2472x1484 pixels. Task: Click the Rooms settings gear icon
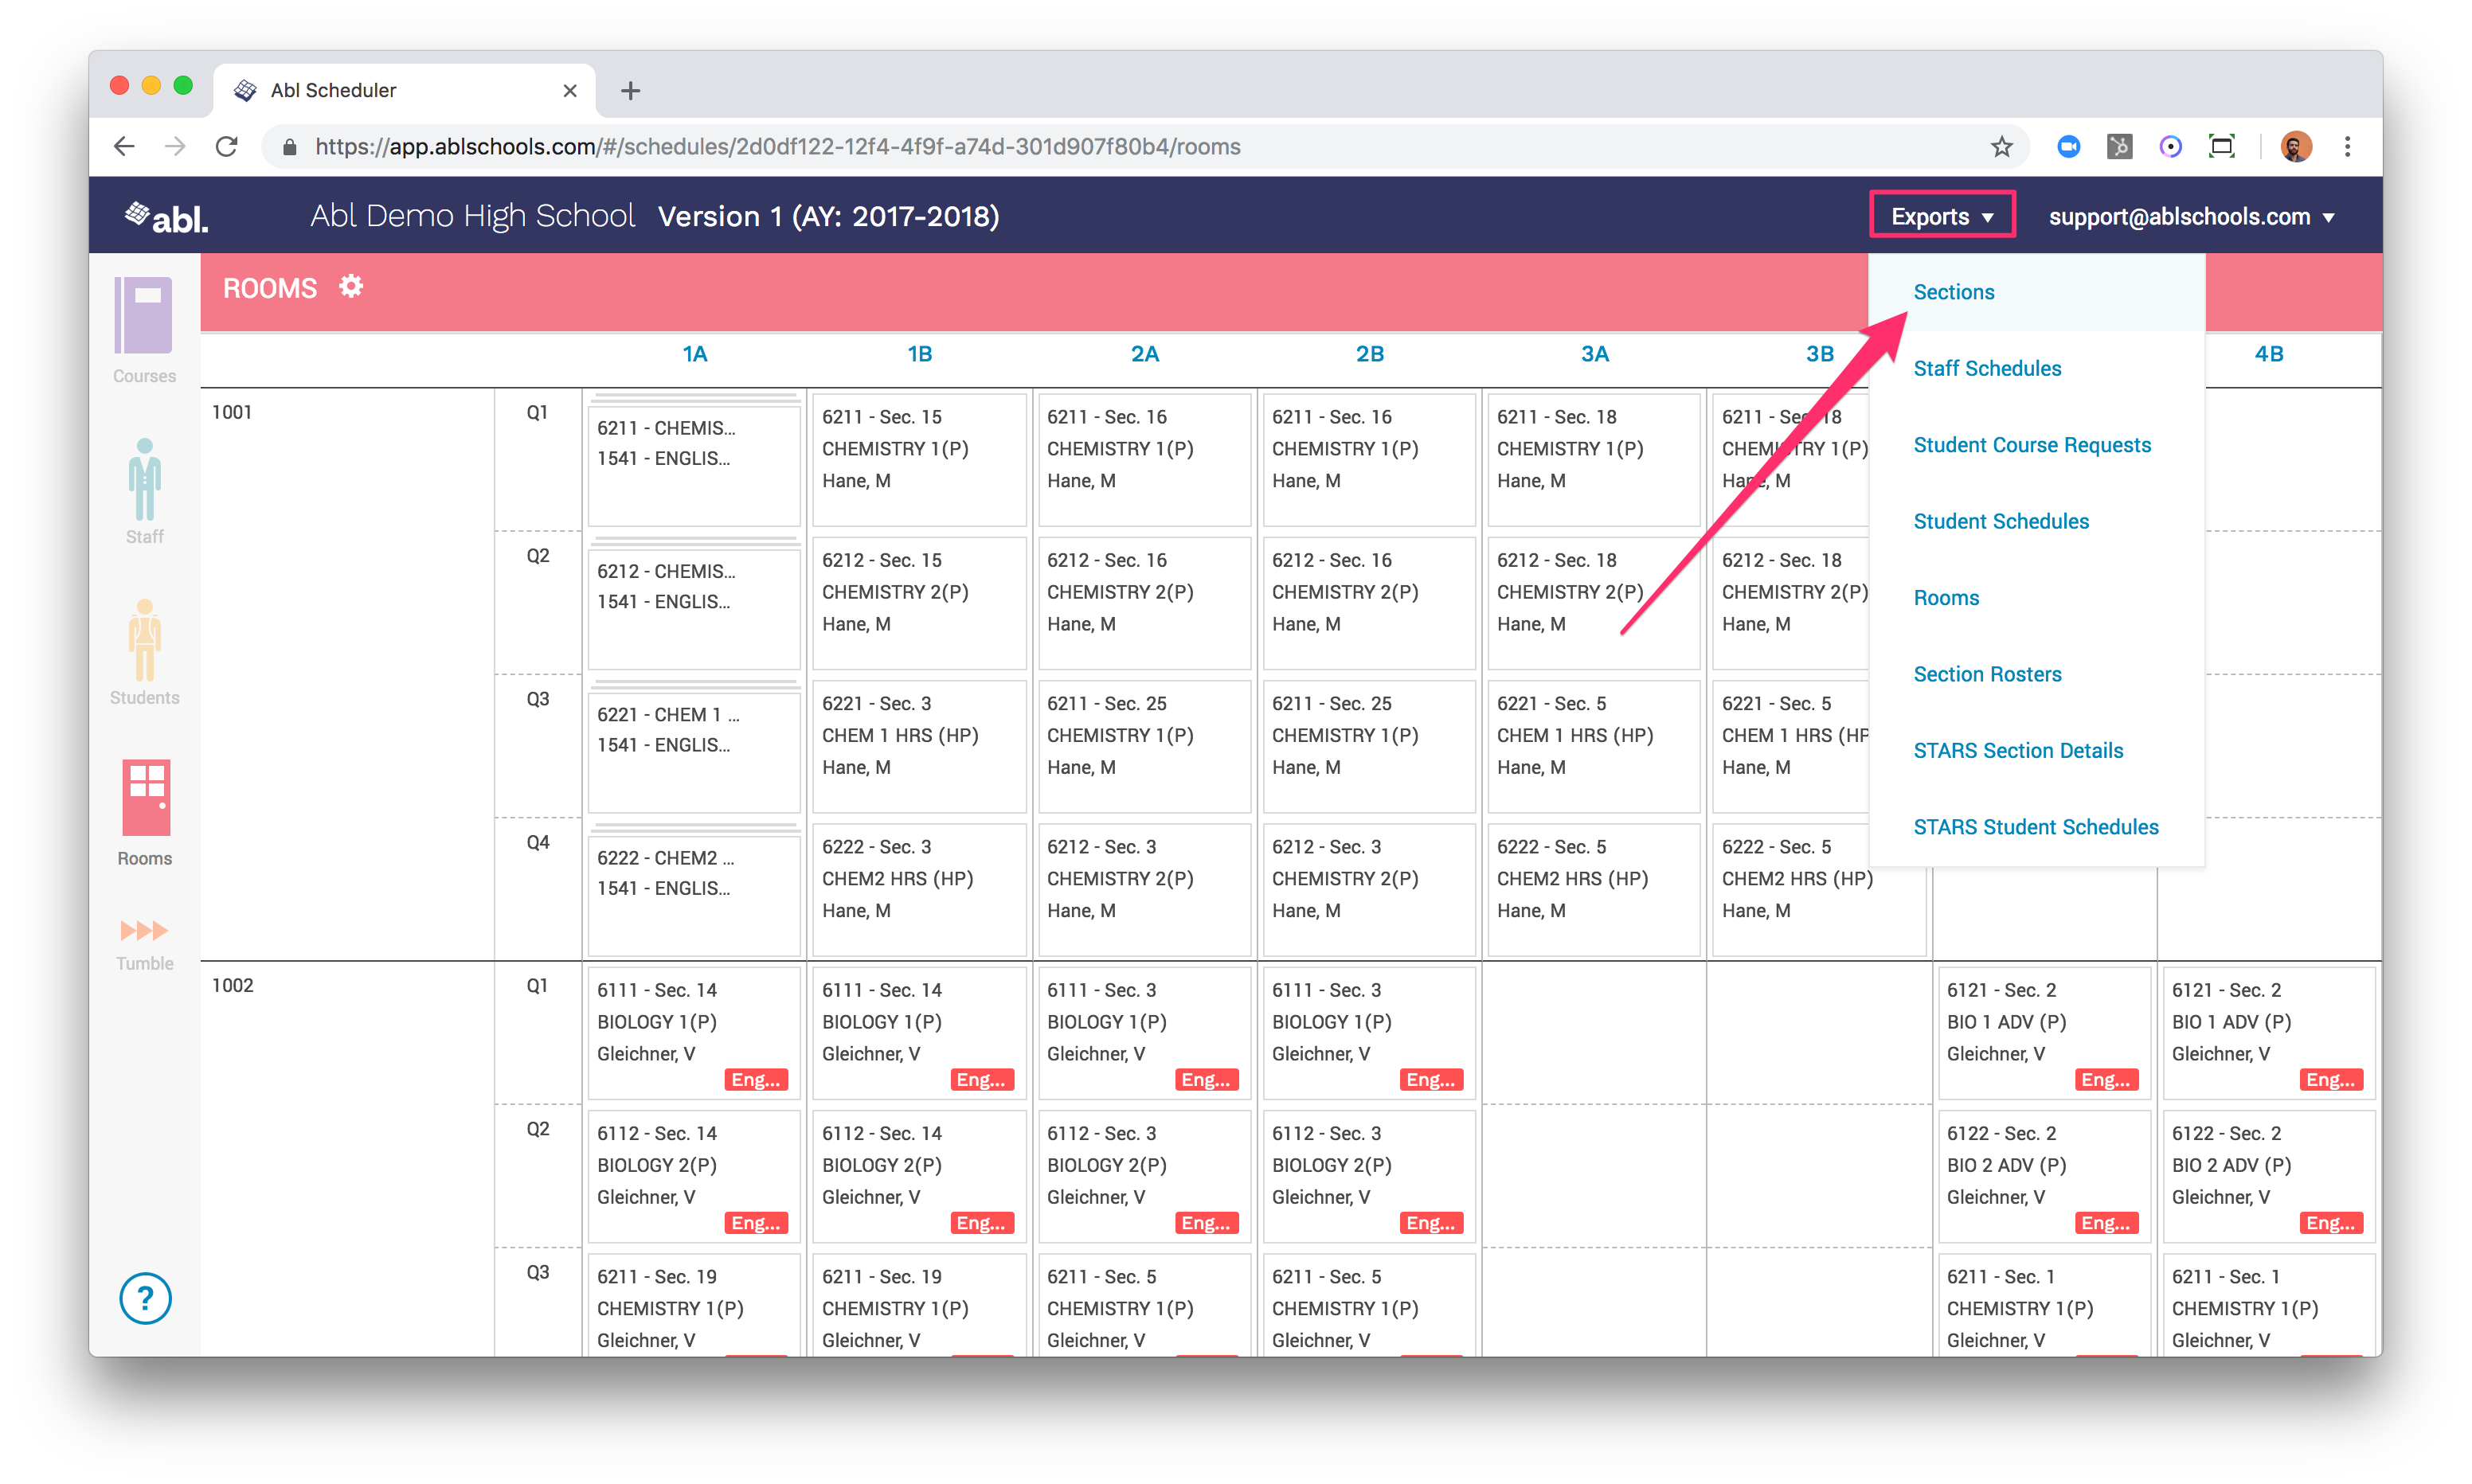[x=351, y=287]
